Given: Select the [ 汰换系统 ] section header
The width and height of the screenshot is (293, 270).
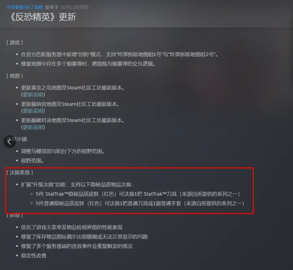Looking at the screenshot, I should coord(20,172).
